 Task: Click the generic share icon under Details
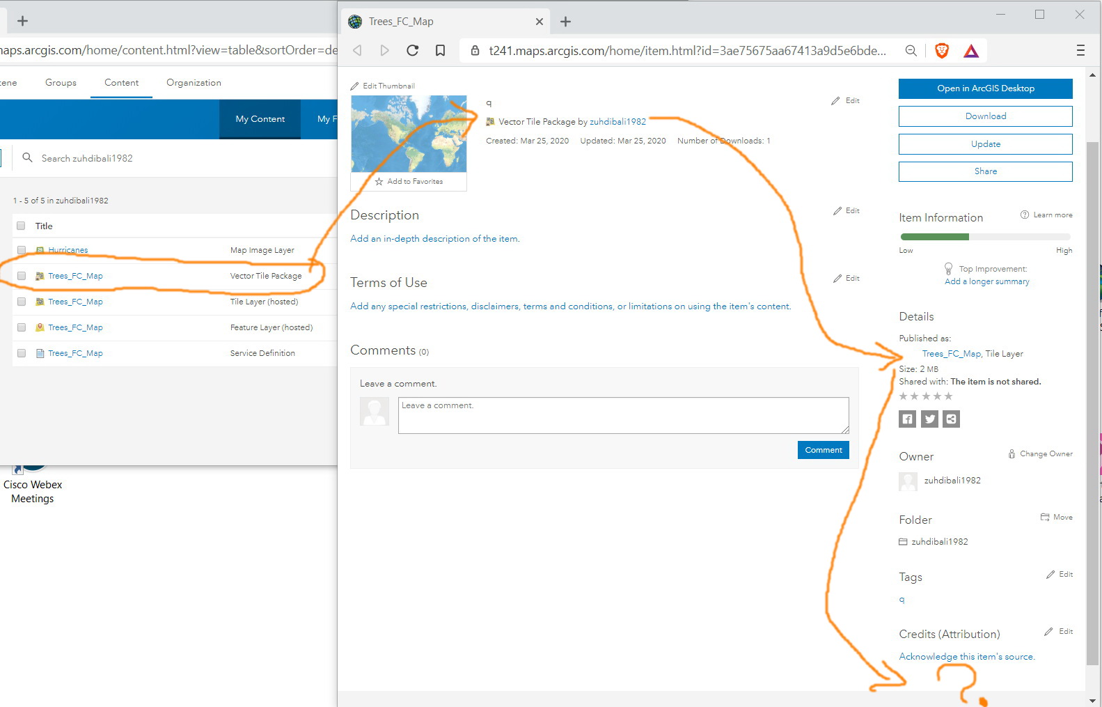pos(951,419)
